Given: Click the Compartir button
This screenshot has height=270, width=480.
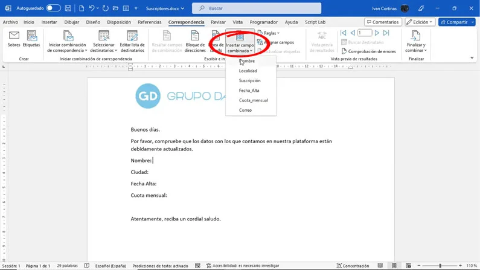Looking at the screenshot, I should (457, 22).
